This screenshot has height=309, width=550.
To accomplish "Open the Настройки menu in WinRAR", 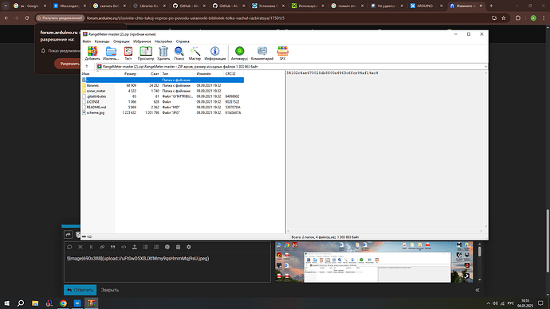I will coord(163,41).
